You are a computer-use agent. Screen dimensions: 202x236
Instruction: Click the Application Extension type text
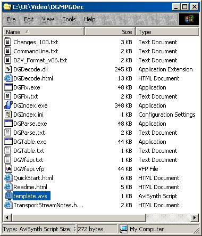[x=165, y=69]
